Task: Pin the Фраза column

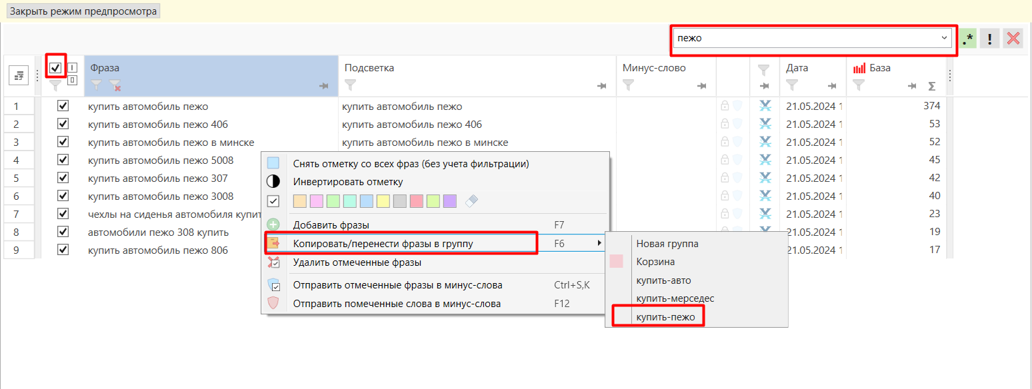Action: [325, 86]
